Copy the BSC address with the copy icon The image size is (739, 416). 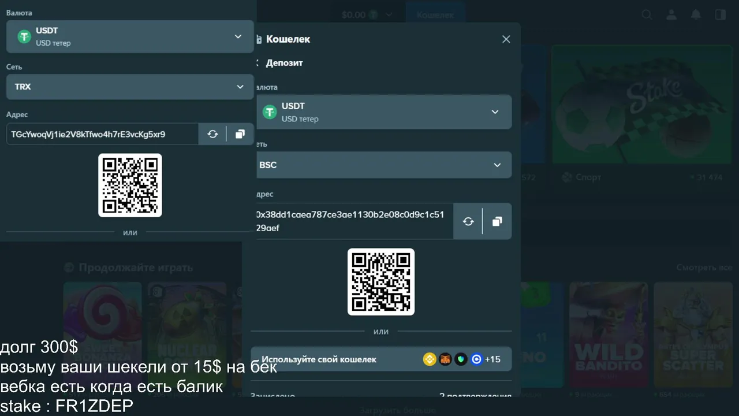(x=497, y=221)
